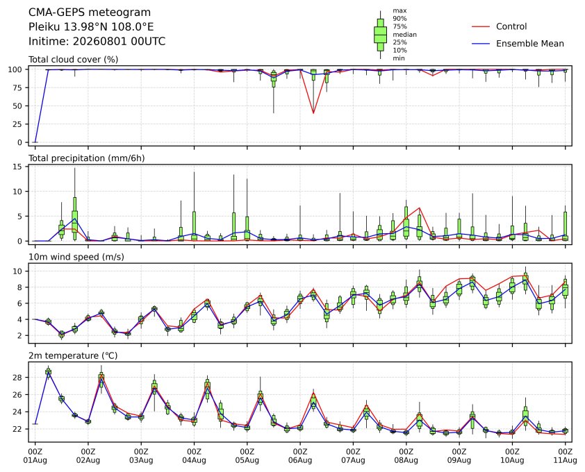Click the 'min' legend label
585x472 pixels.
coord(399,58)
